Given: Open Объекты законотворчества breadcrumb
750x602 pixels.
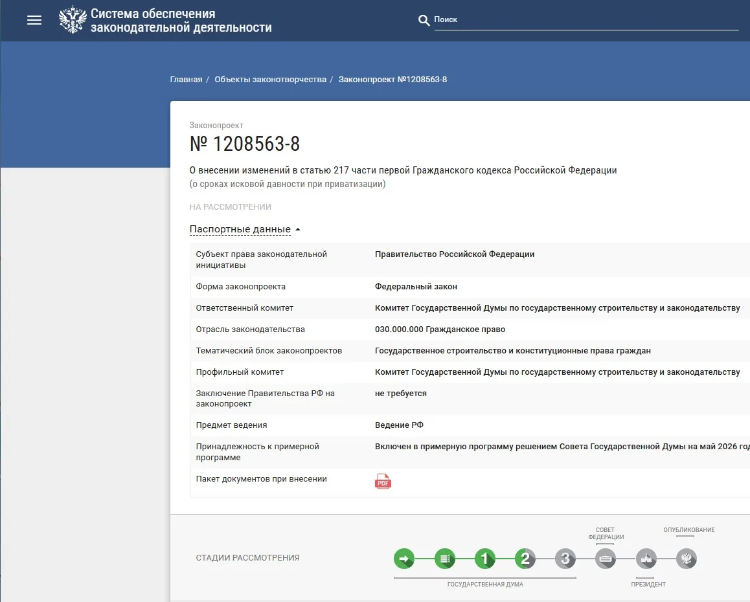Looking at the screenshot, I should 270,80.
